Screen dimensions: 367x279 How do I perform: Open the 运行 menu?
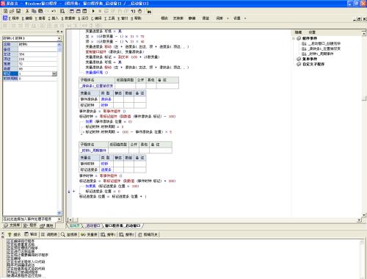click(x=83, y=18)
